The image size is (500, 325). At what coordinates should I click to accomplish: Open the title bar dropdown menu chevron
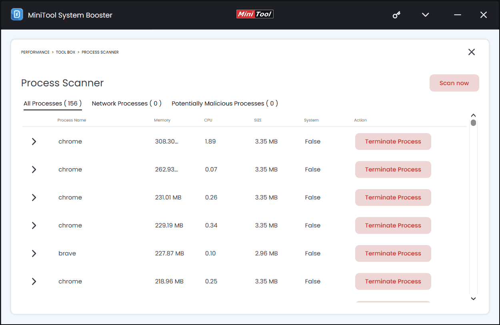pyautogui.click(x=426, y=15)
